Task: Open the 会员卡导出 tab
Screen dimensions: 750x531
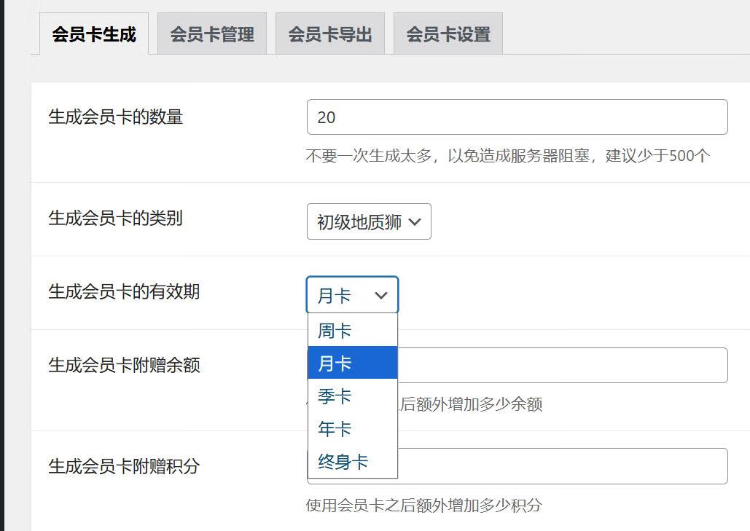Action: (x=331, y=33)
